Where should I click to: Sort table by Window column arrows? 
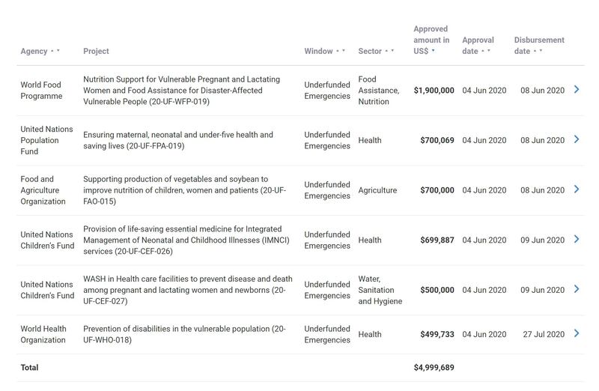click(x=341, y=50)
